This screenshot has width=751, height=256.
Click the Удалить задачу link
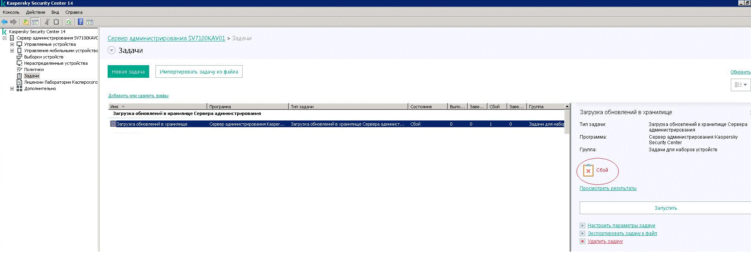pos(605,241)
